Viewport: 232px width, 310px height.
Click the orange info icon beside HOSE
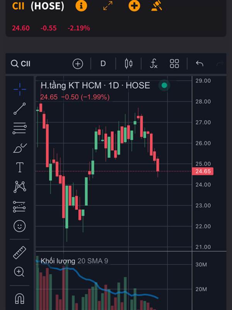click(81, 6)
